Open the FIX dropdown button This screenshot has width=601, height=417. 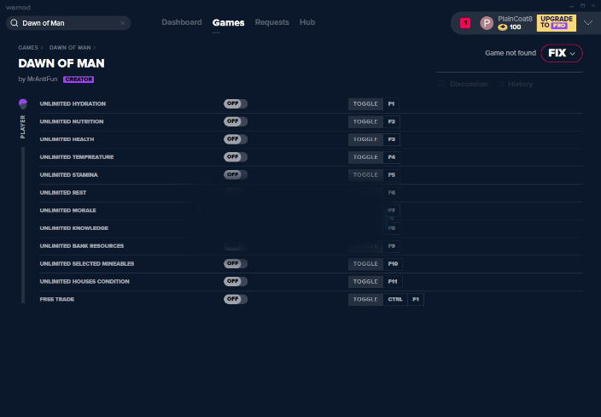pyautogui.click(x=562, y=53)
